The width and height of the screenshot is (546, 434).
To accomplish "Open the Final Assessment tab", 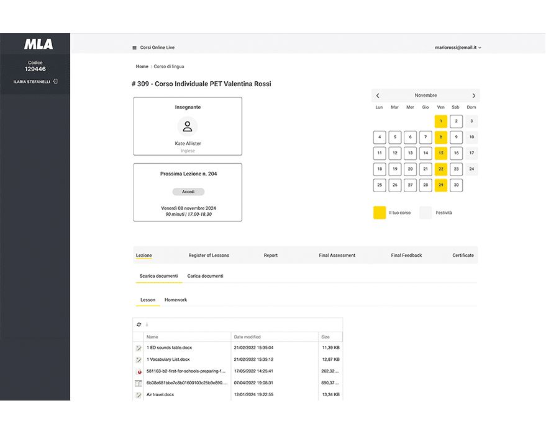I will [x=337, y=255].
